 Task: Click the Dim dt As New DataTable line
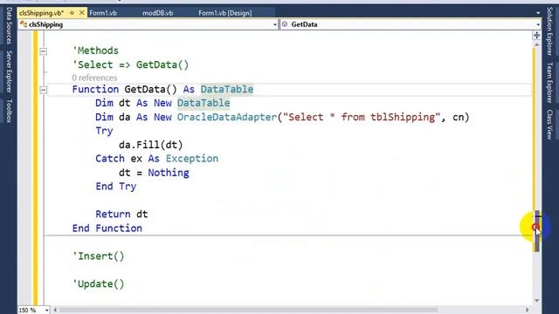[x=162, y=103]
